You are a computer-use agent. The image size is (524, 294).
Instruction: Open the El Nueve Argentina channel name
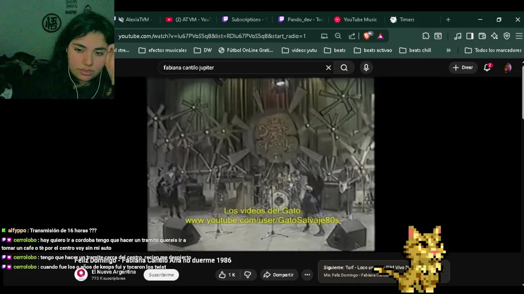click(113, 272)
